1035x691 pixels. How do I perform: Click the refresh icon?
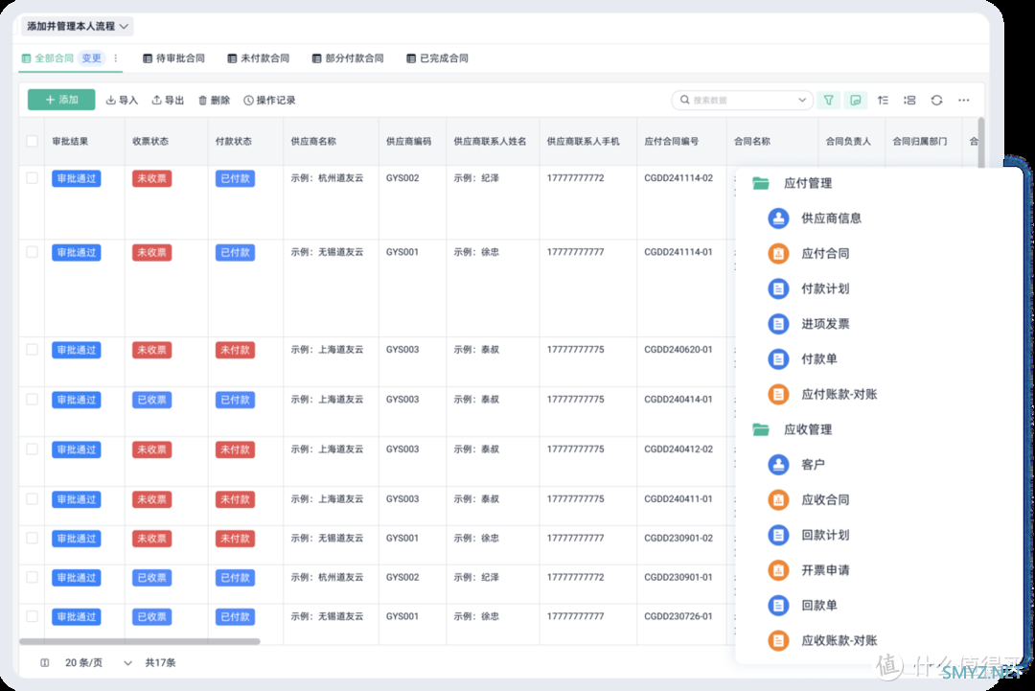point(936,101)
